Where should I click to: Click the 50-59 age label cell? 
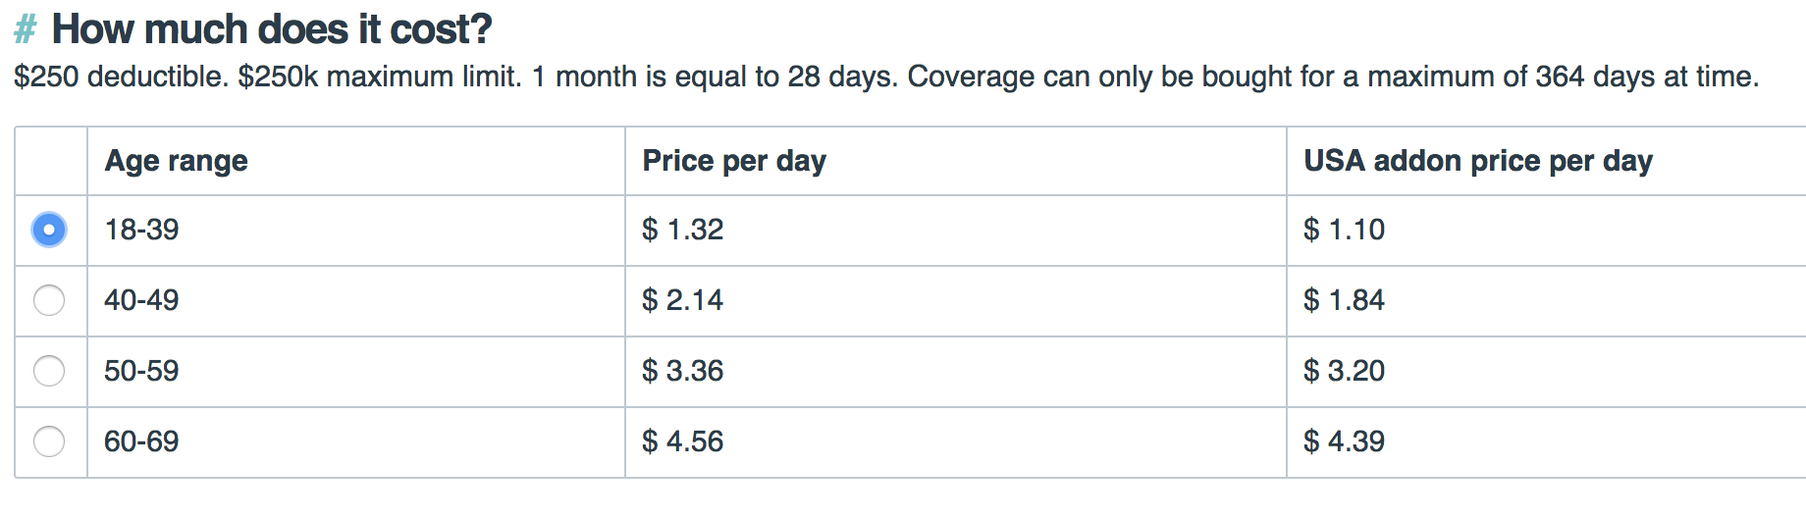pos(356,371)
